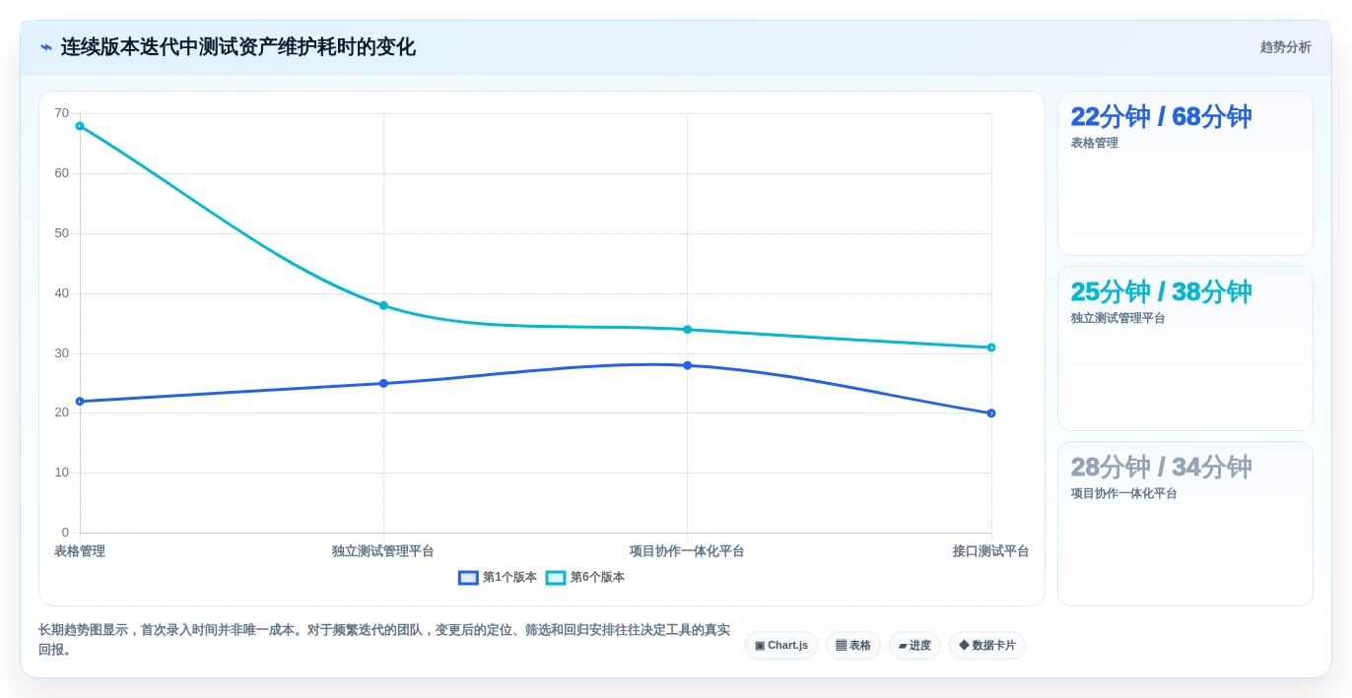Click the 表格 tag chip
Image resolution: width=1352 pixels, height=698 pixels.
pos(853,646)
